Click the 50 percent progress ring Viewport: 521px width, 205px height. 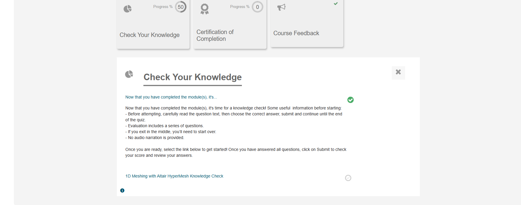pos(181,7)
